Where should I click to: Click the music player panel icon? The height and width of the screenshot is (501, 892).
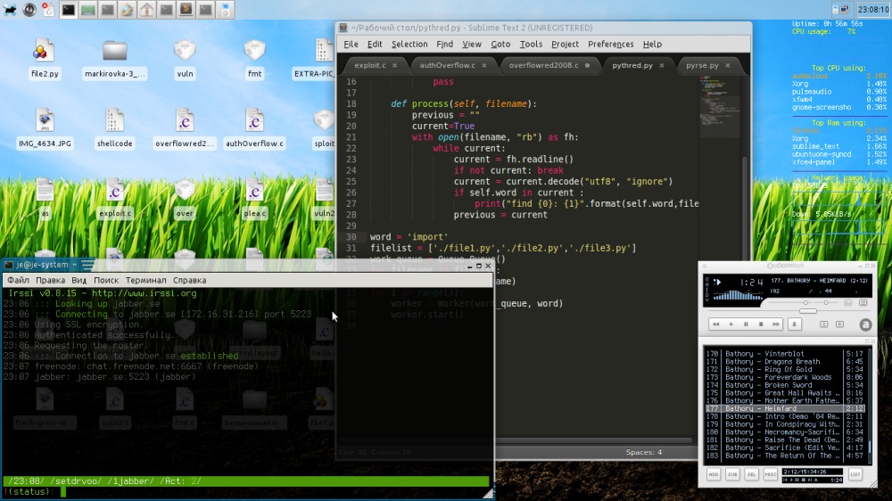[225, 10]
